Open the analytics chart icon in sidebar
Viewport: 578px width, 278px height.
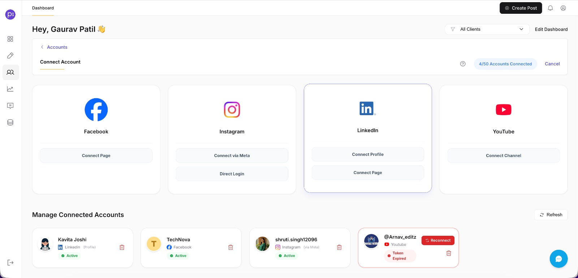pyautogui.click(x=10, y=89)
